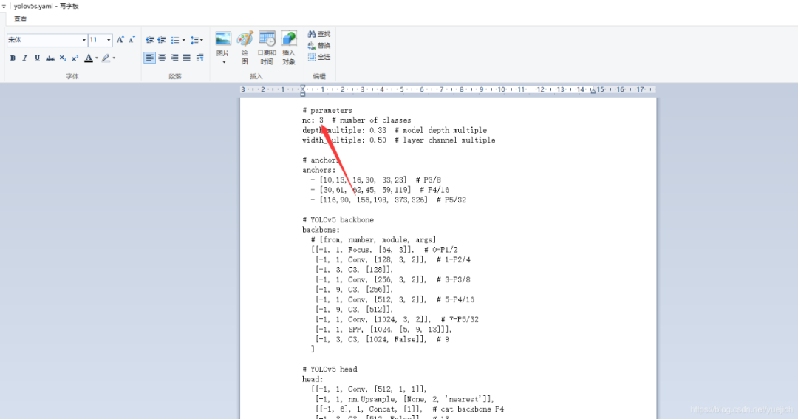Center align text
This screenshot has width=798, height=419.
point(162,58)
